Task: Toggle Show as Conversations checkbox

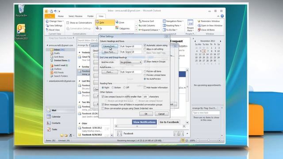Action: click(x=68, y=23)
